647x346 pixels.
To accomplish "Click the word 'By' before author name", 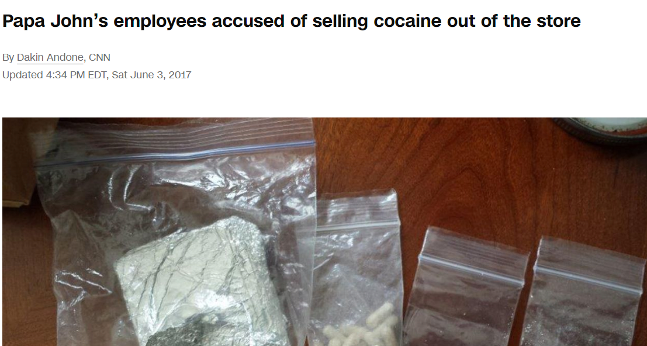I will tap(8, 57).
